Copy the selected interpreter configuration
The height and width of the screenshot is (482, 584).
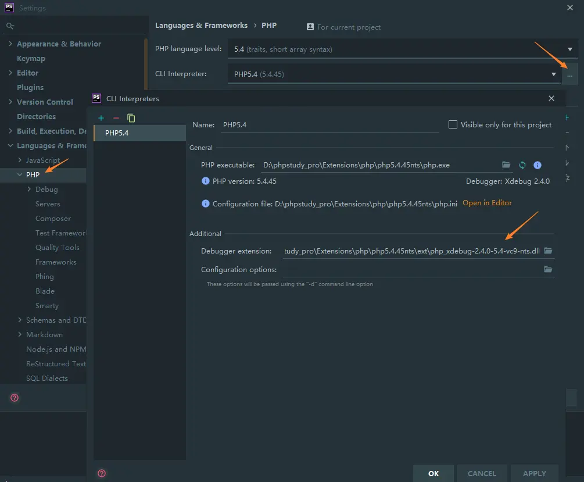(131, 118)
